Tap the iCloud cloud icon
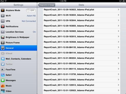126x94 pixels. (3, 53)
